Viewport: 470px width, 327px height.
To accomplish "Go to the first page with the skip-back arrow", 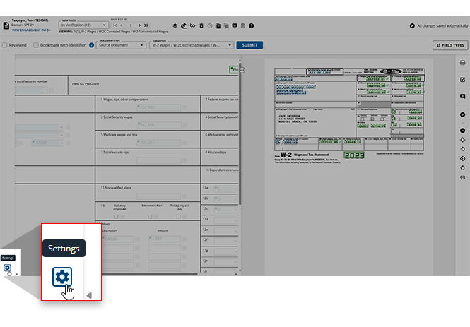I will click(x=114, y=25).
